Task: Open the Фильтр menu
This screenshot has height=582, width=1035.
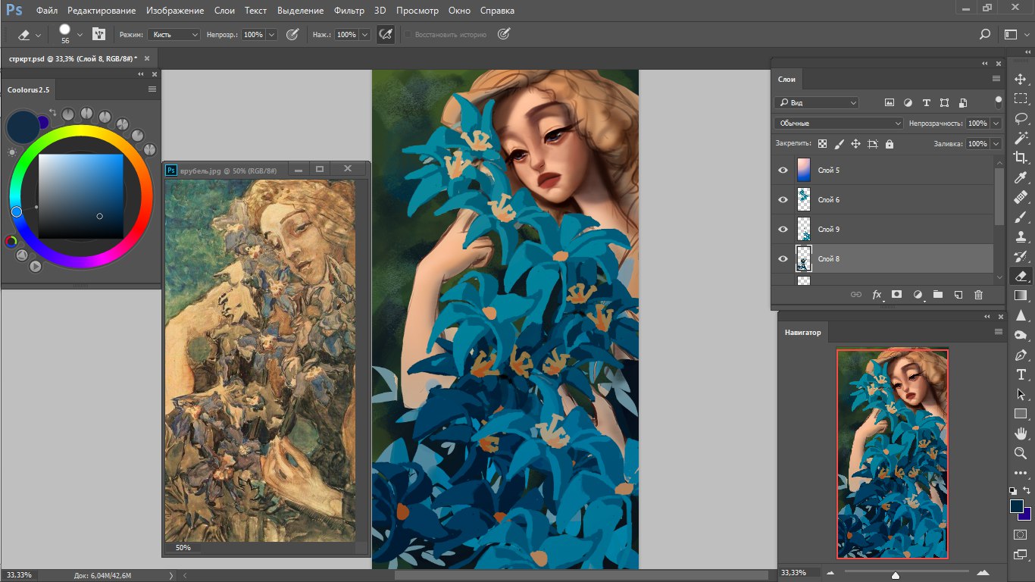Action: click(349, 11)
